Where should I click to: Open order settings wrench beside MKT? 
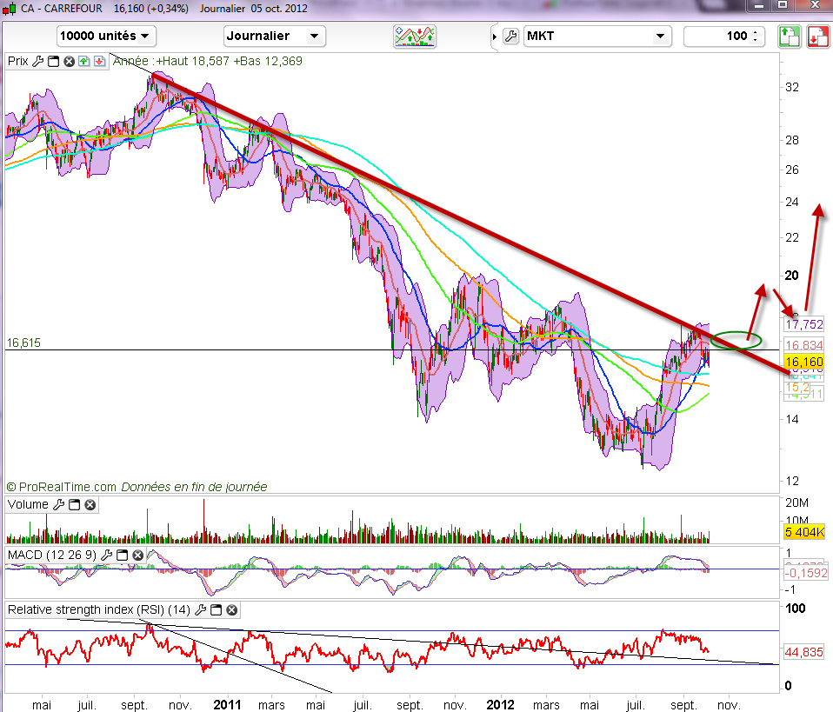510,36
